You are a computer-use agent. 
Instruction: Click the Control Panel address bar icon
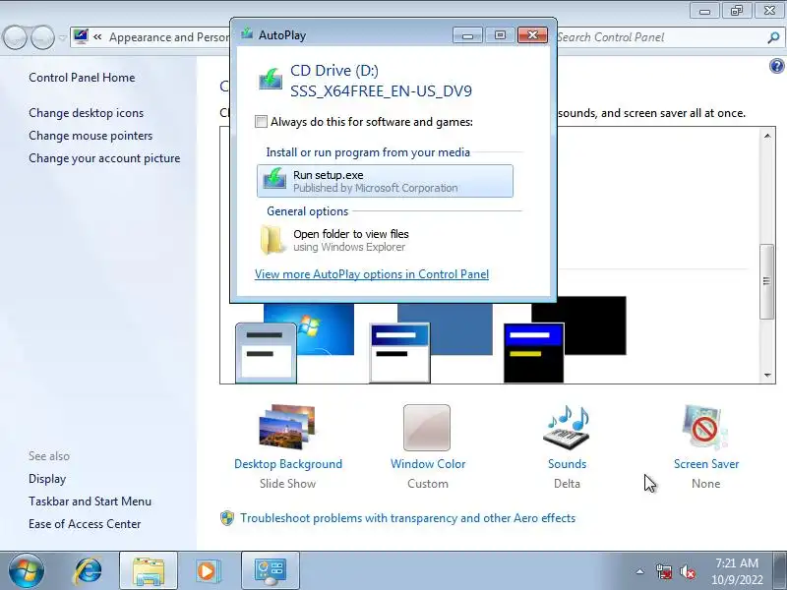(x=81, y=36)
